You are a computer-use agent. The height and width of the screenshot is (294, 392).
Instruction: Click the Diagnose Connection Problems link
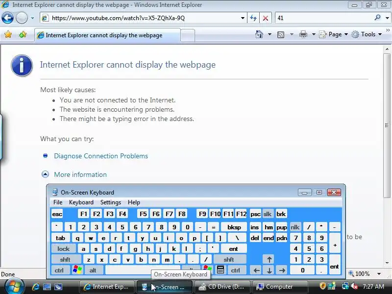click(101, 156)
